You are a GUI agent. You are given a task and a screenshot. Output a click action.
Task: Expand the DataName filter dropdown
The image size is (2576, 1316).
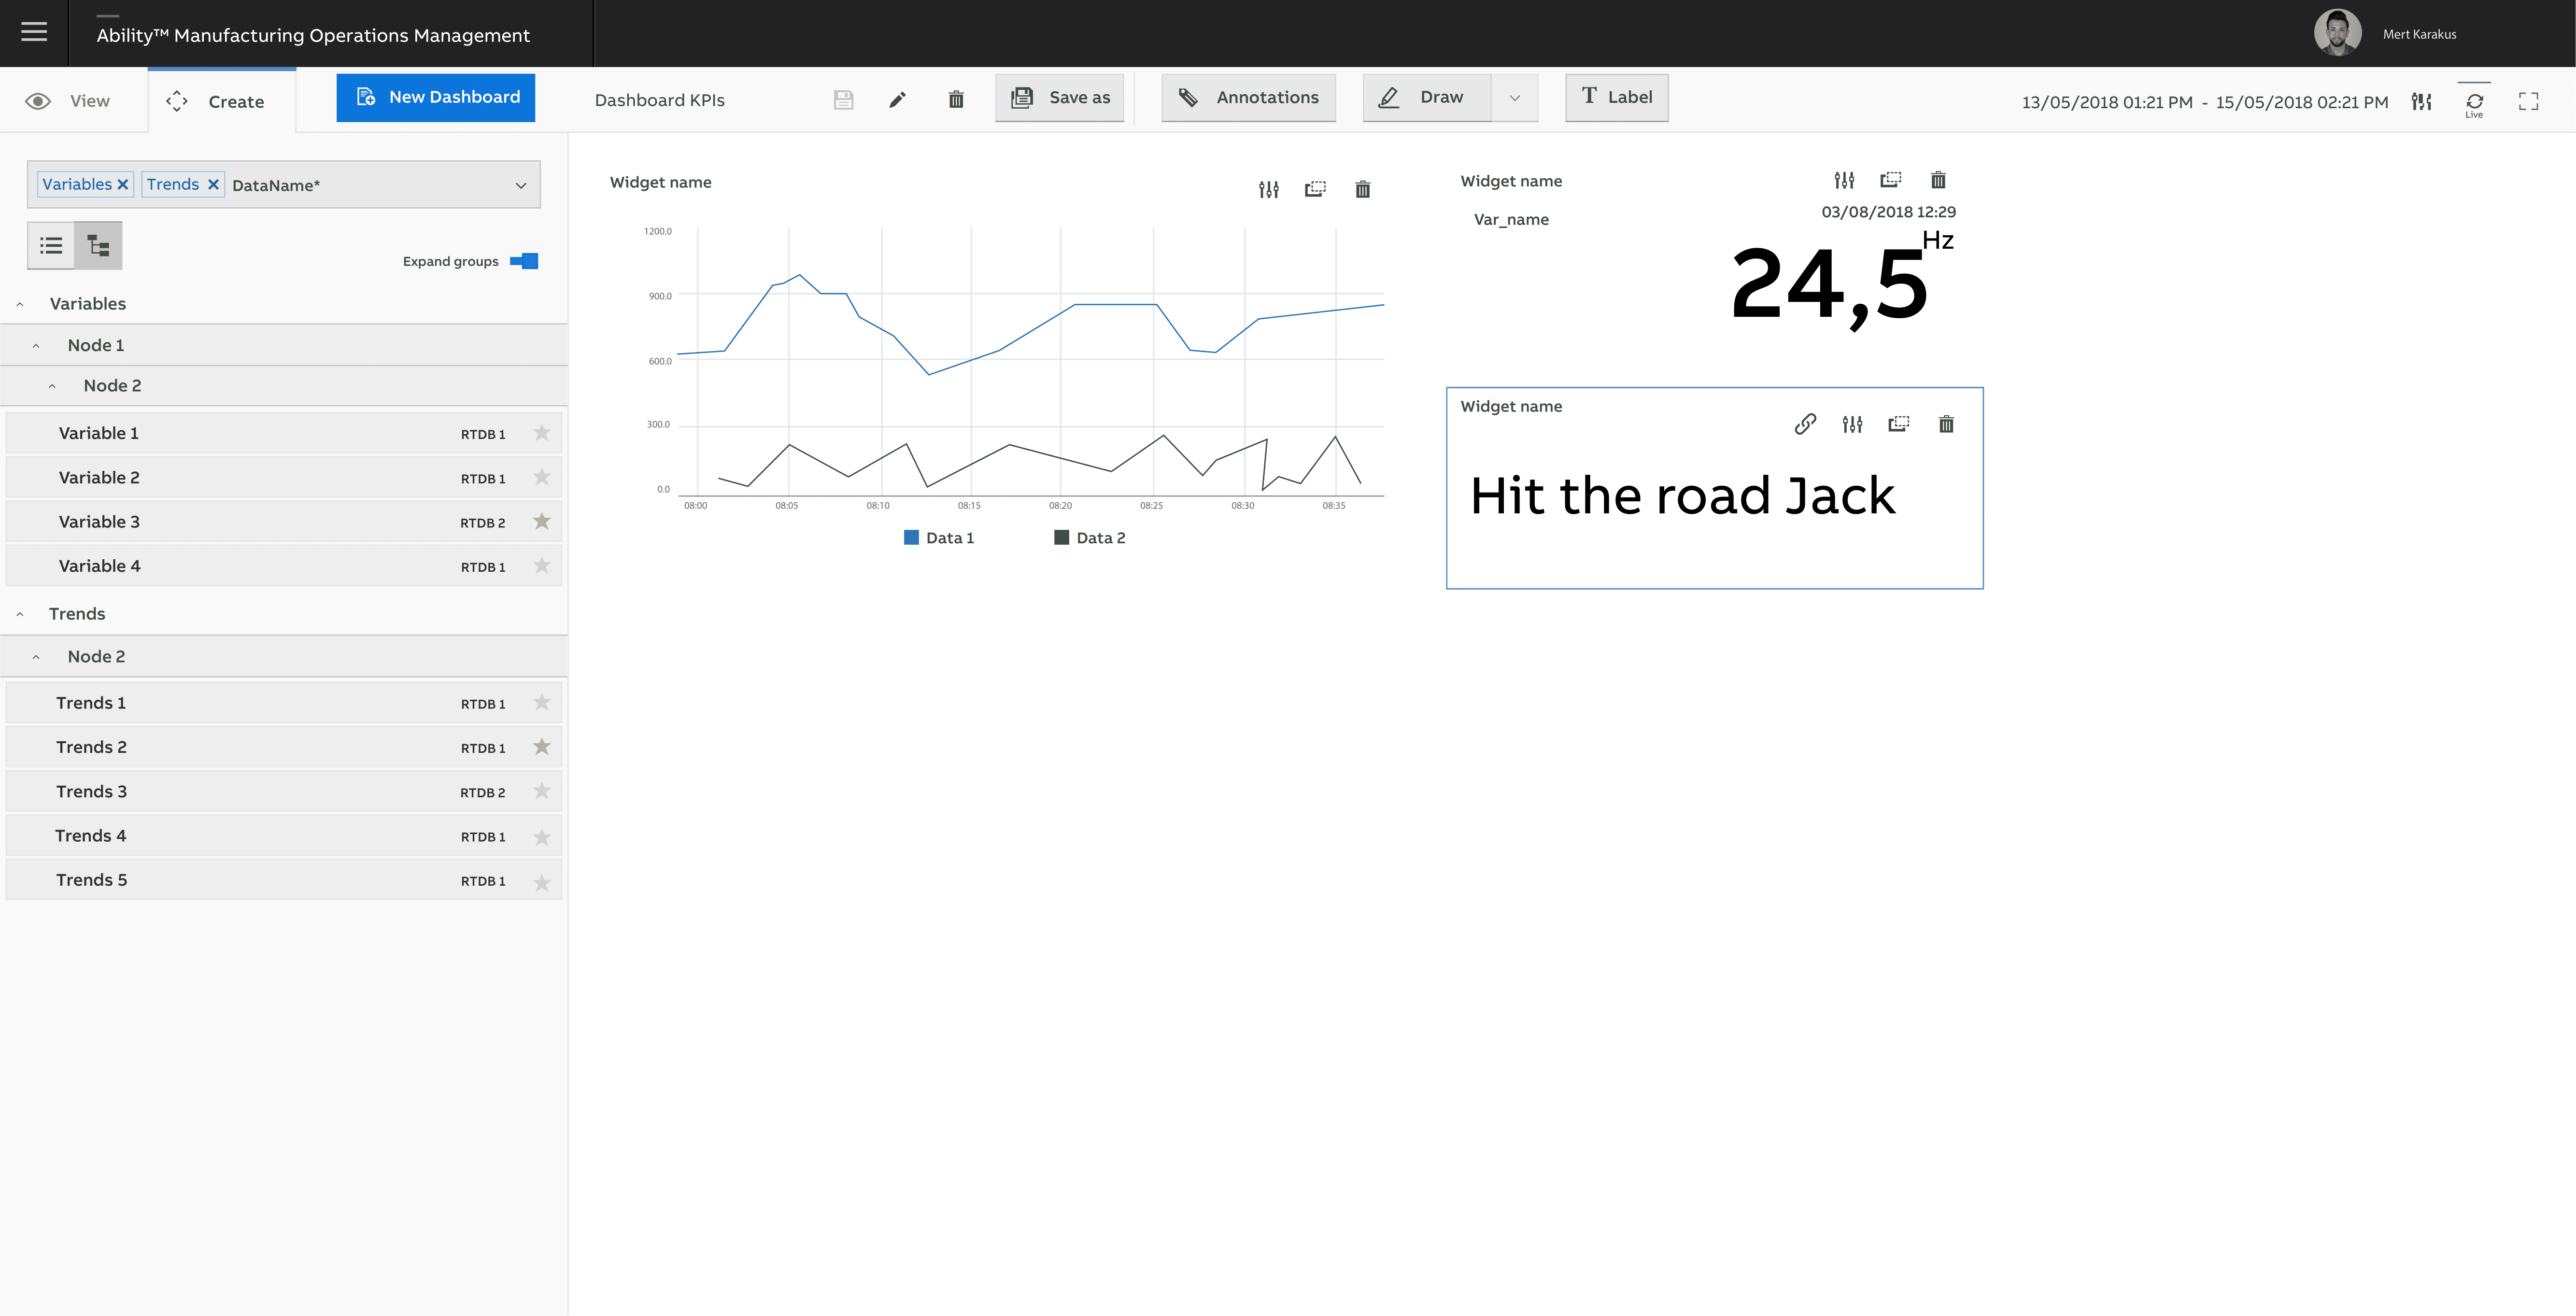(x=520, y=185)
